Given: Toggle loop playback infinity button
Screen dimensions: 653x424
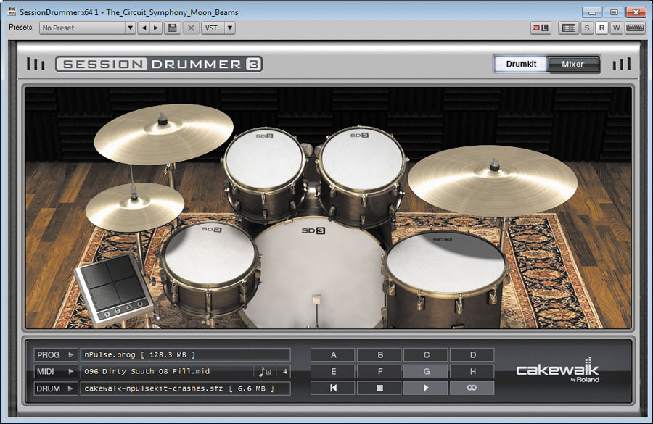Looking at the screenshot, I should click(472, 388).
